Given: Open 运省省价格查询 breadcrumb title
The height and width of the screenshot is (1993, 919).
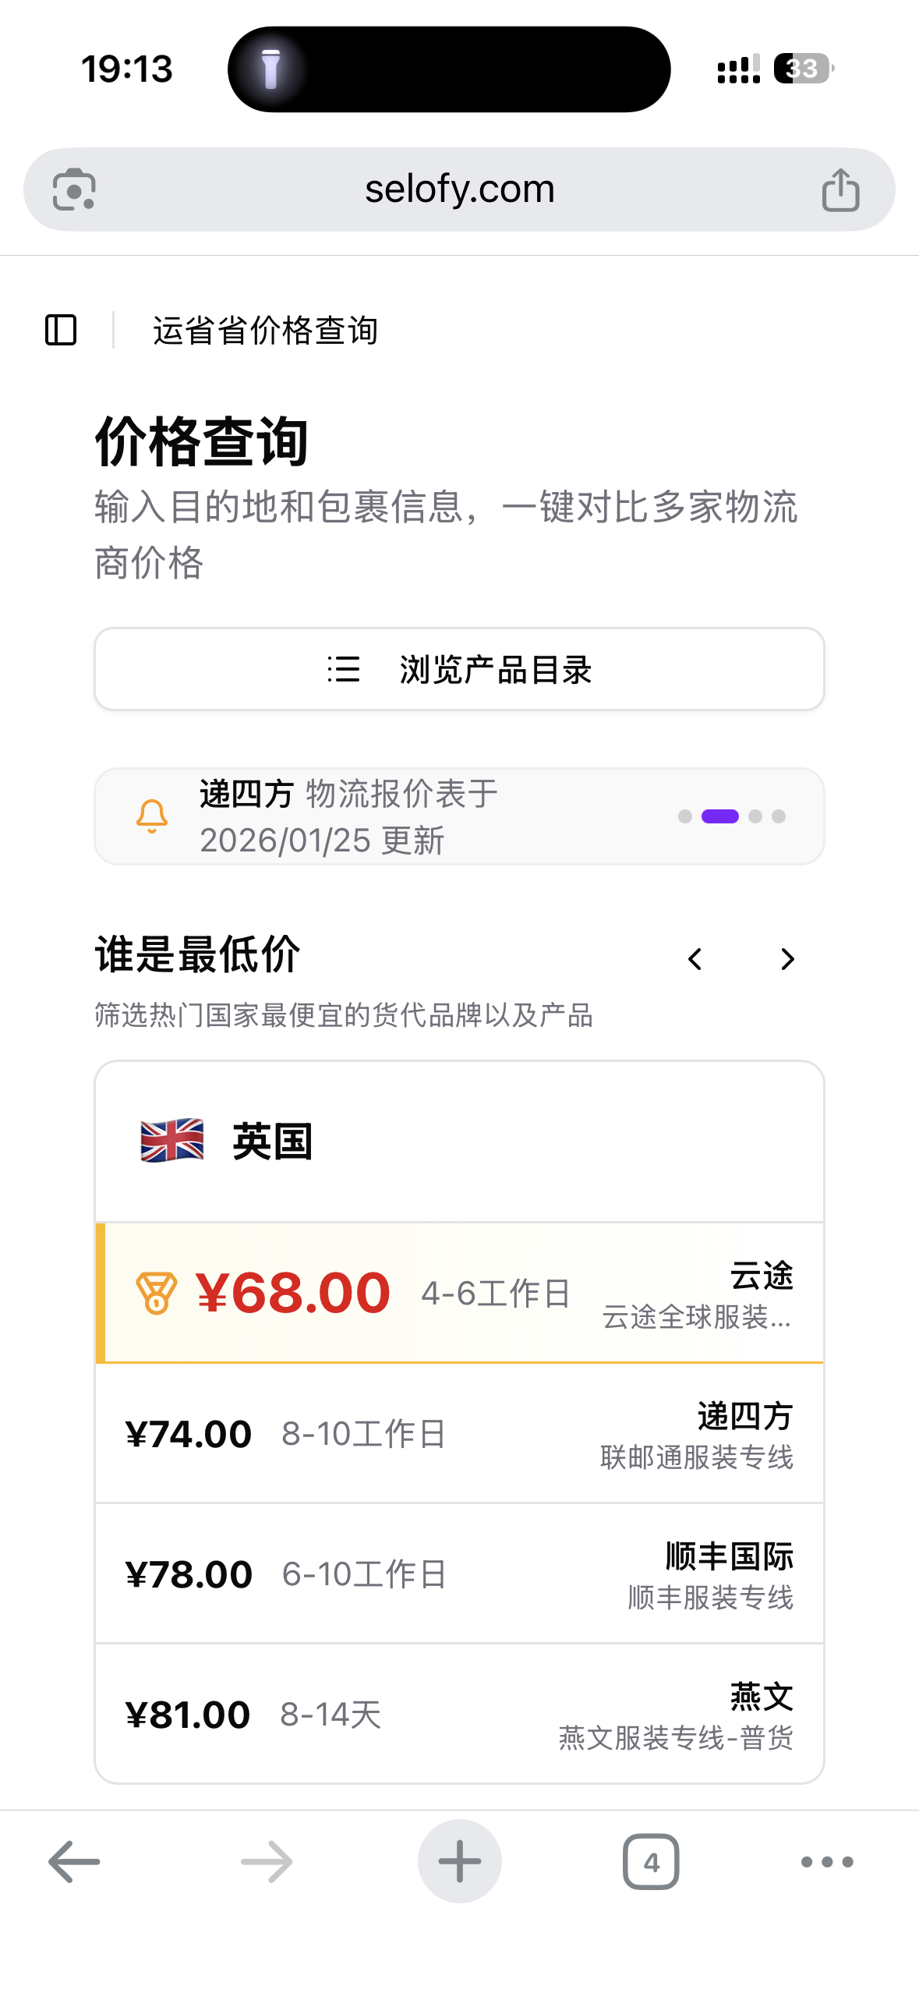Looking at the screenshot, I should click(266, 331).
